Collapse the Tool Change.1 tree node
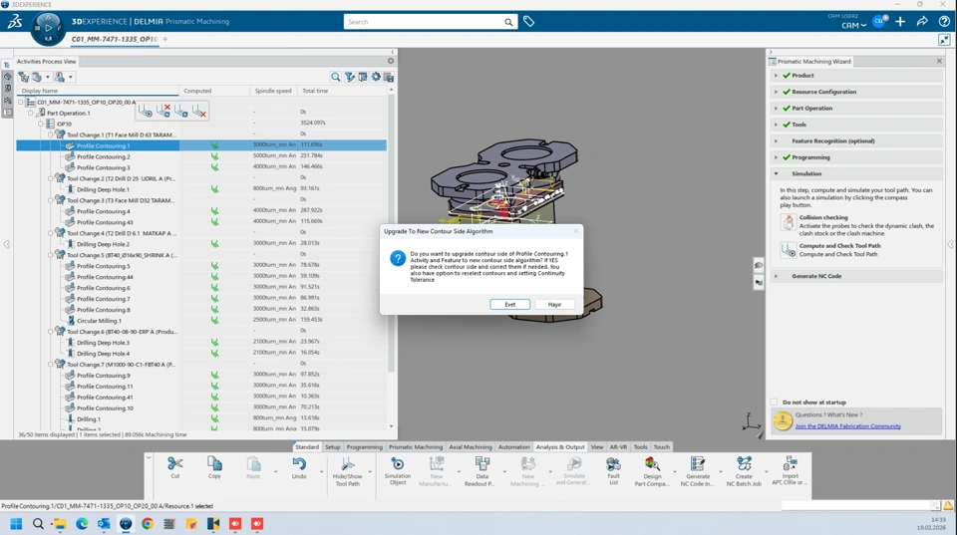957x535 pixels. tap(51, 134)
